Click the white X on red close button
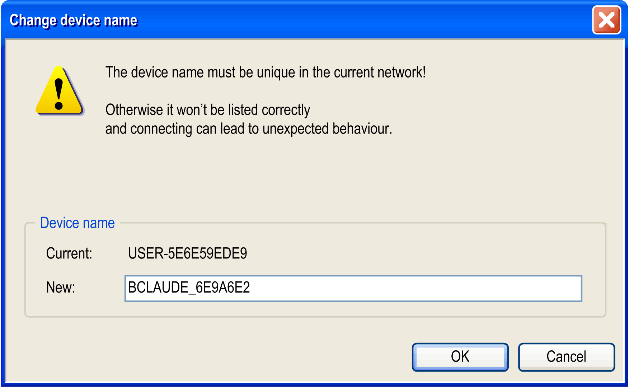The width and height of the screenshot is (629, 387). pyautogui.click(x=606, y=20)
